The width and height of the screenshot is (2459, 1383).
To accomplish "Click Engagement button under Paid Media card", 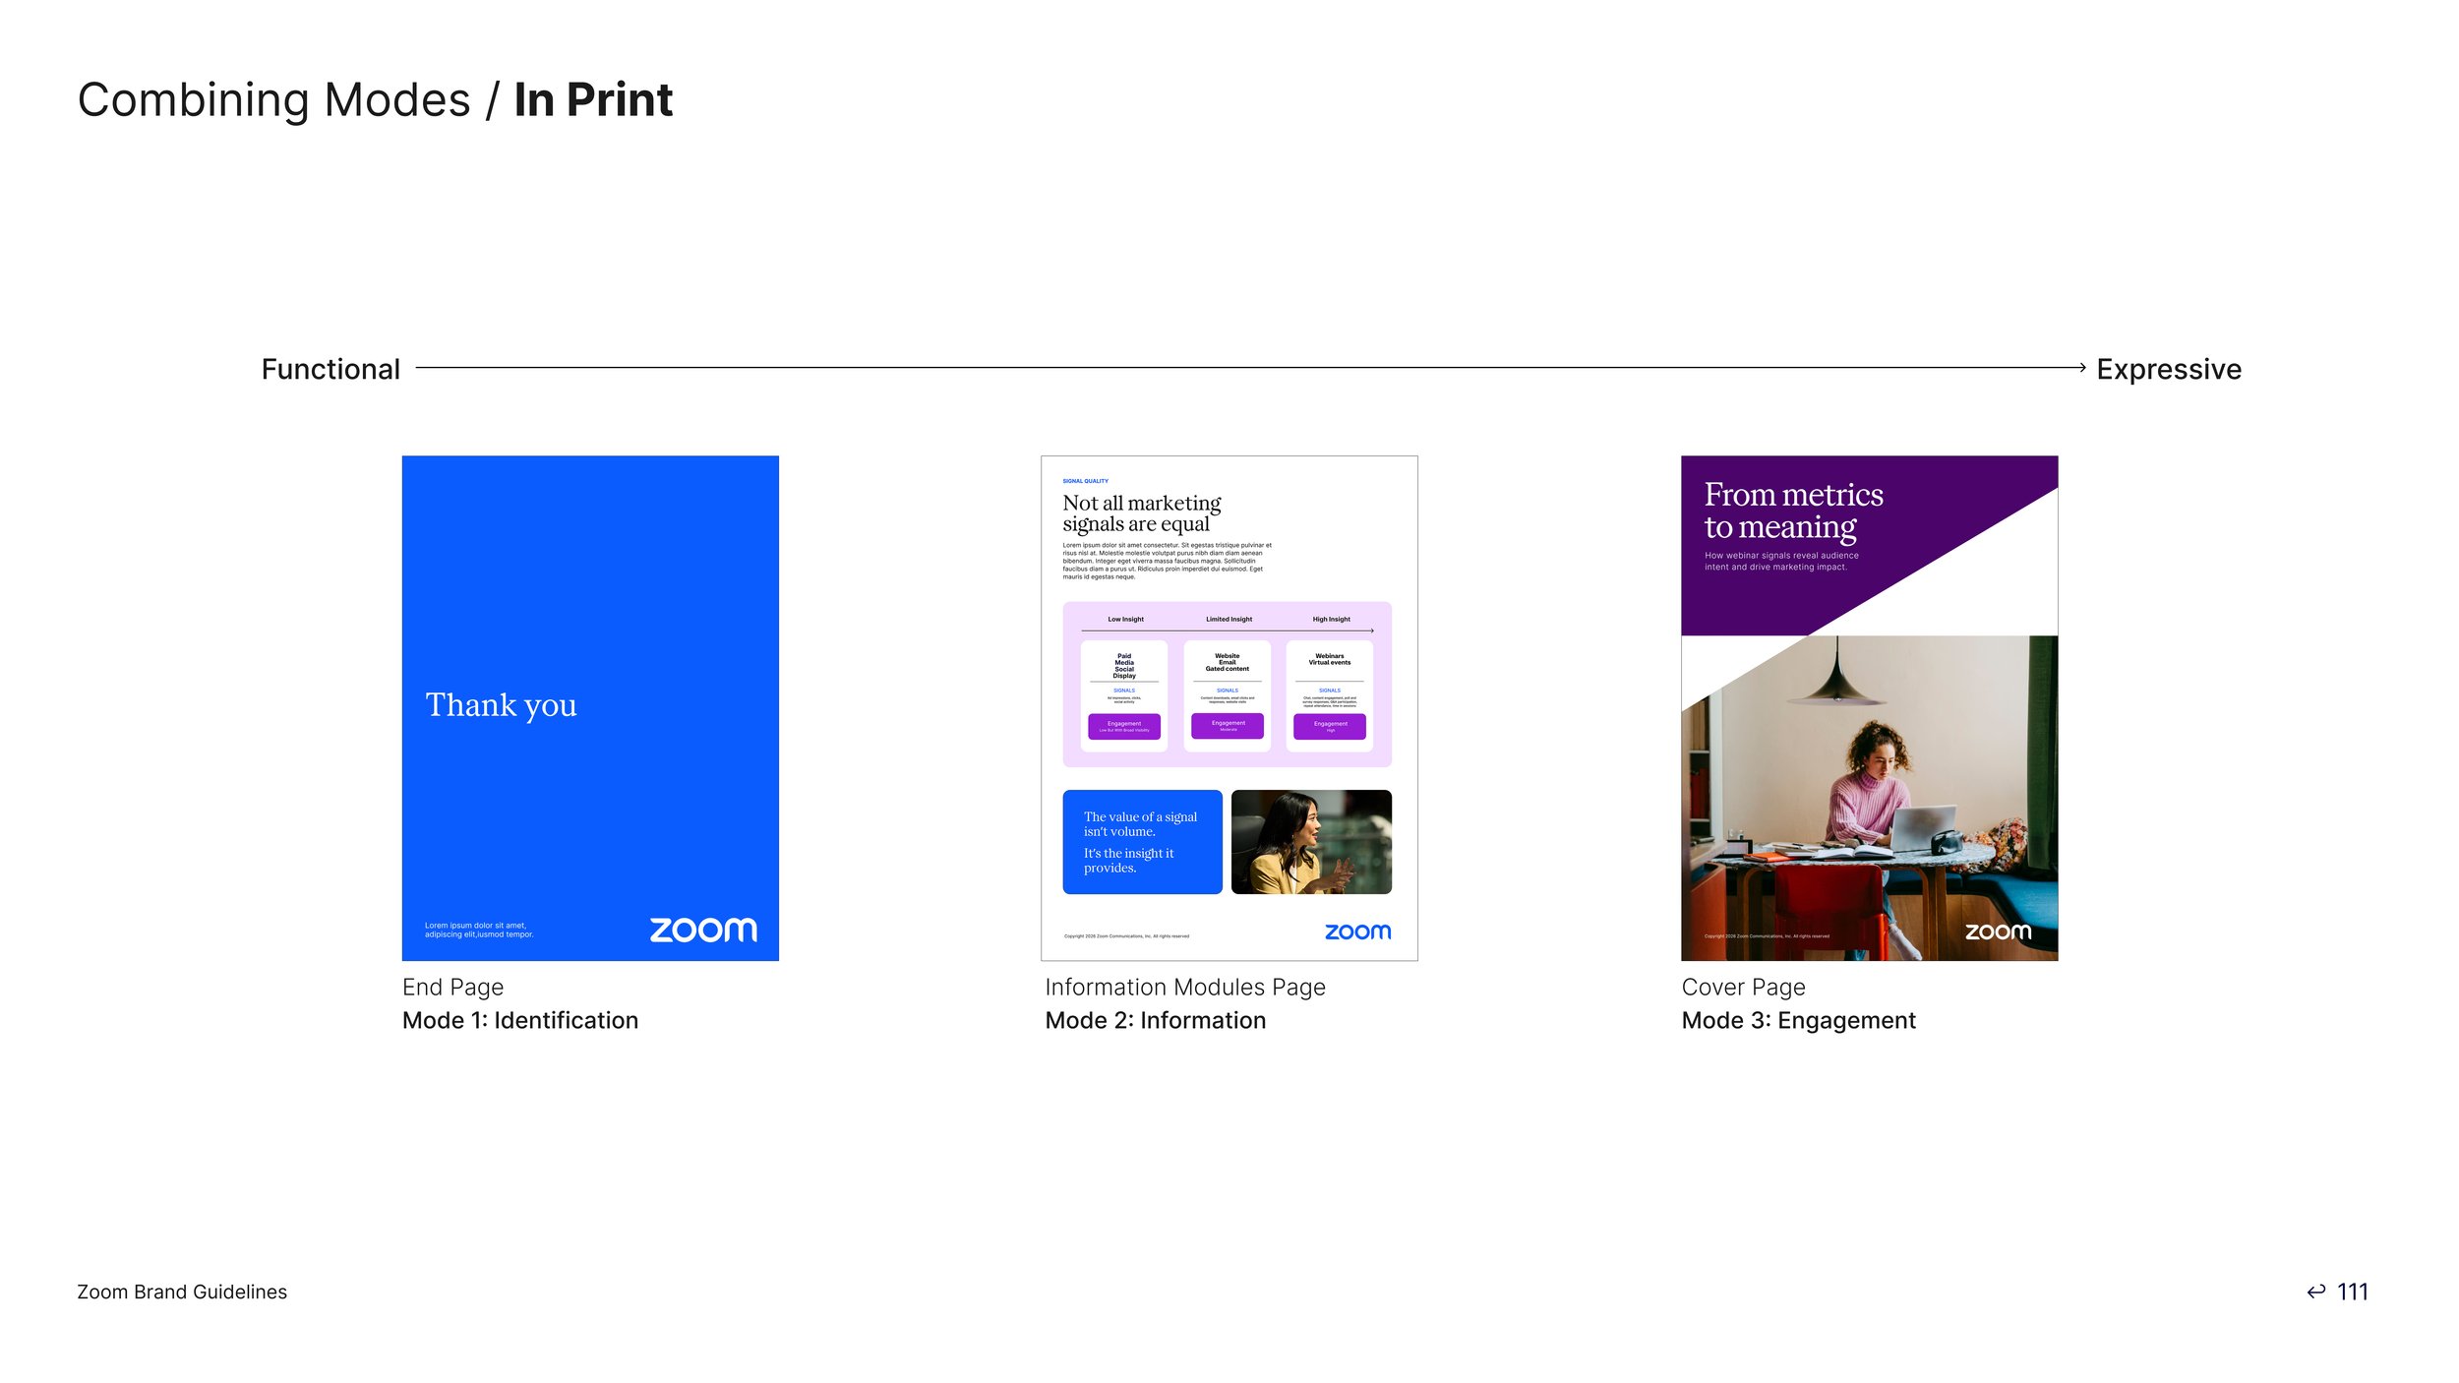I will pos(1124,726).
